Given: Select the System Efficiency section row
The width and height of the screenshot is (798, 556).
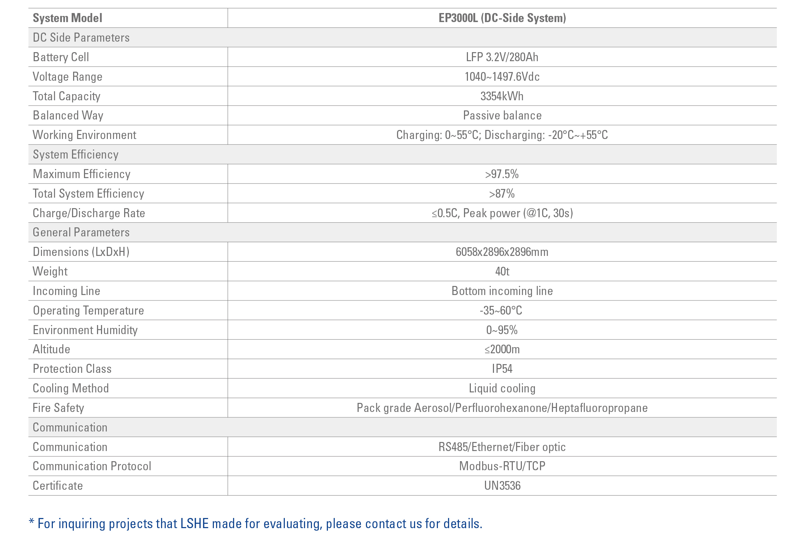Looking at the screenshot, I should point(402,155).
